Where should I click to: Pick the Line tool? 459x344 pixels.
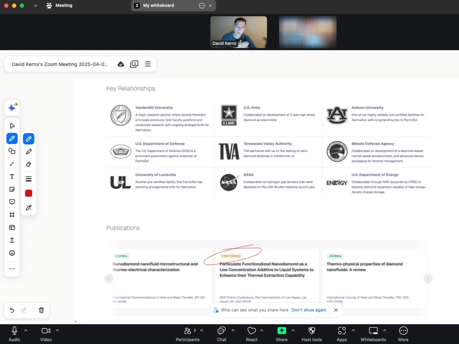pyautogui.click(x=12, y=164)
